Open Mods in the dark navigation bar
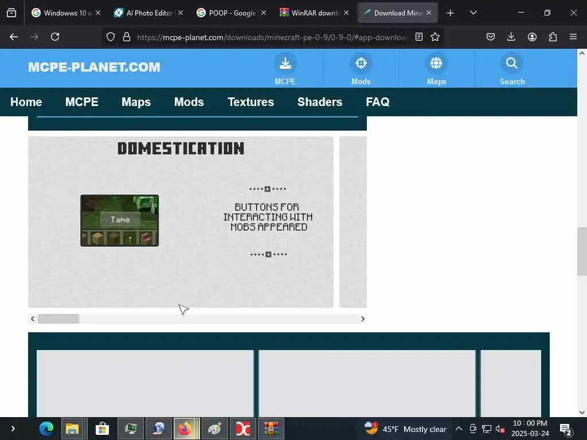This screenshot has height=440, width=587. 189,102
